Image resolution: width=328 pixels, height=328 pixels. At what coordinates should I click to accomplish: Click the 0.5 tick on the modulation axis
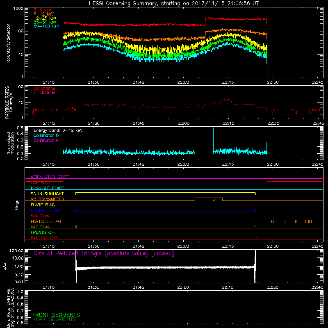[x=20, y=128]
